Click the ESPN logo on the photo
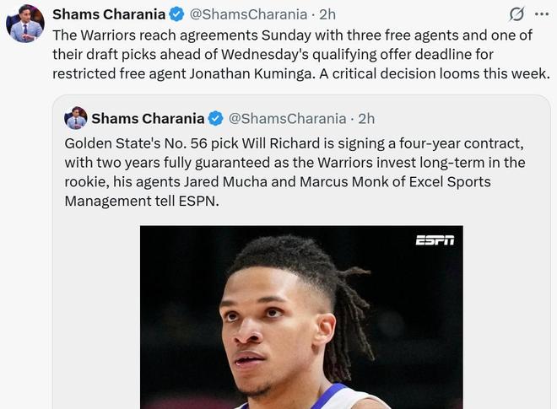557x409 pixels. pyautogui.click(x=435, y=240)
